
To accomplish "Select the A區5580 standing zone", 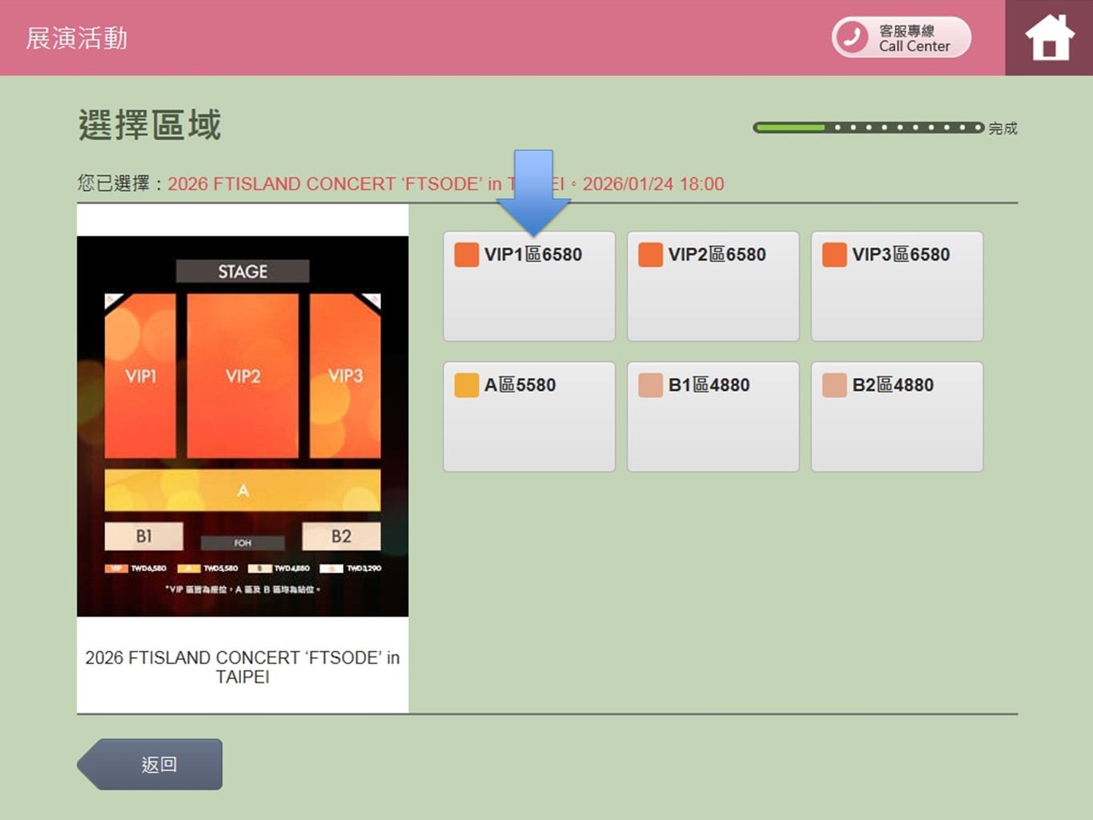I will click(x=528, y=416).
